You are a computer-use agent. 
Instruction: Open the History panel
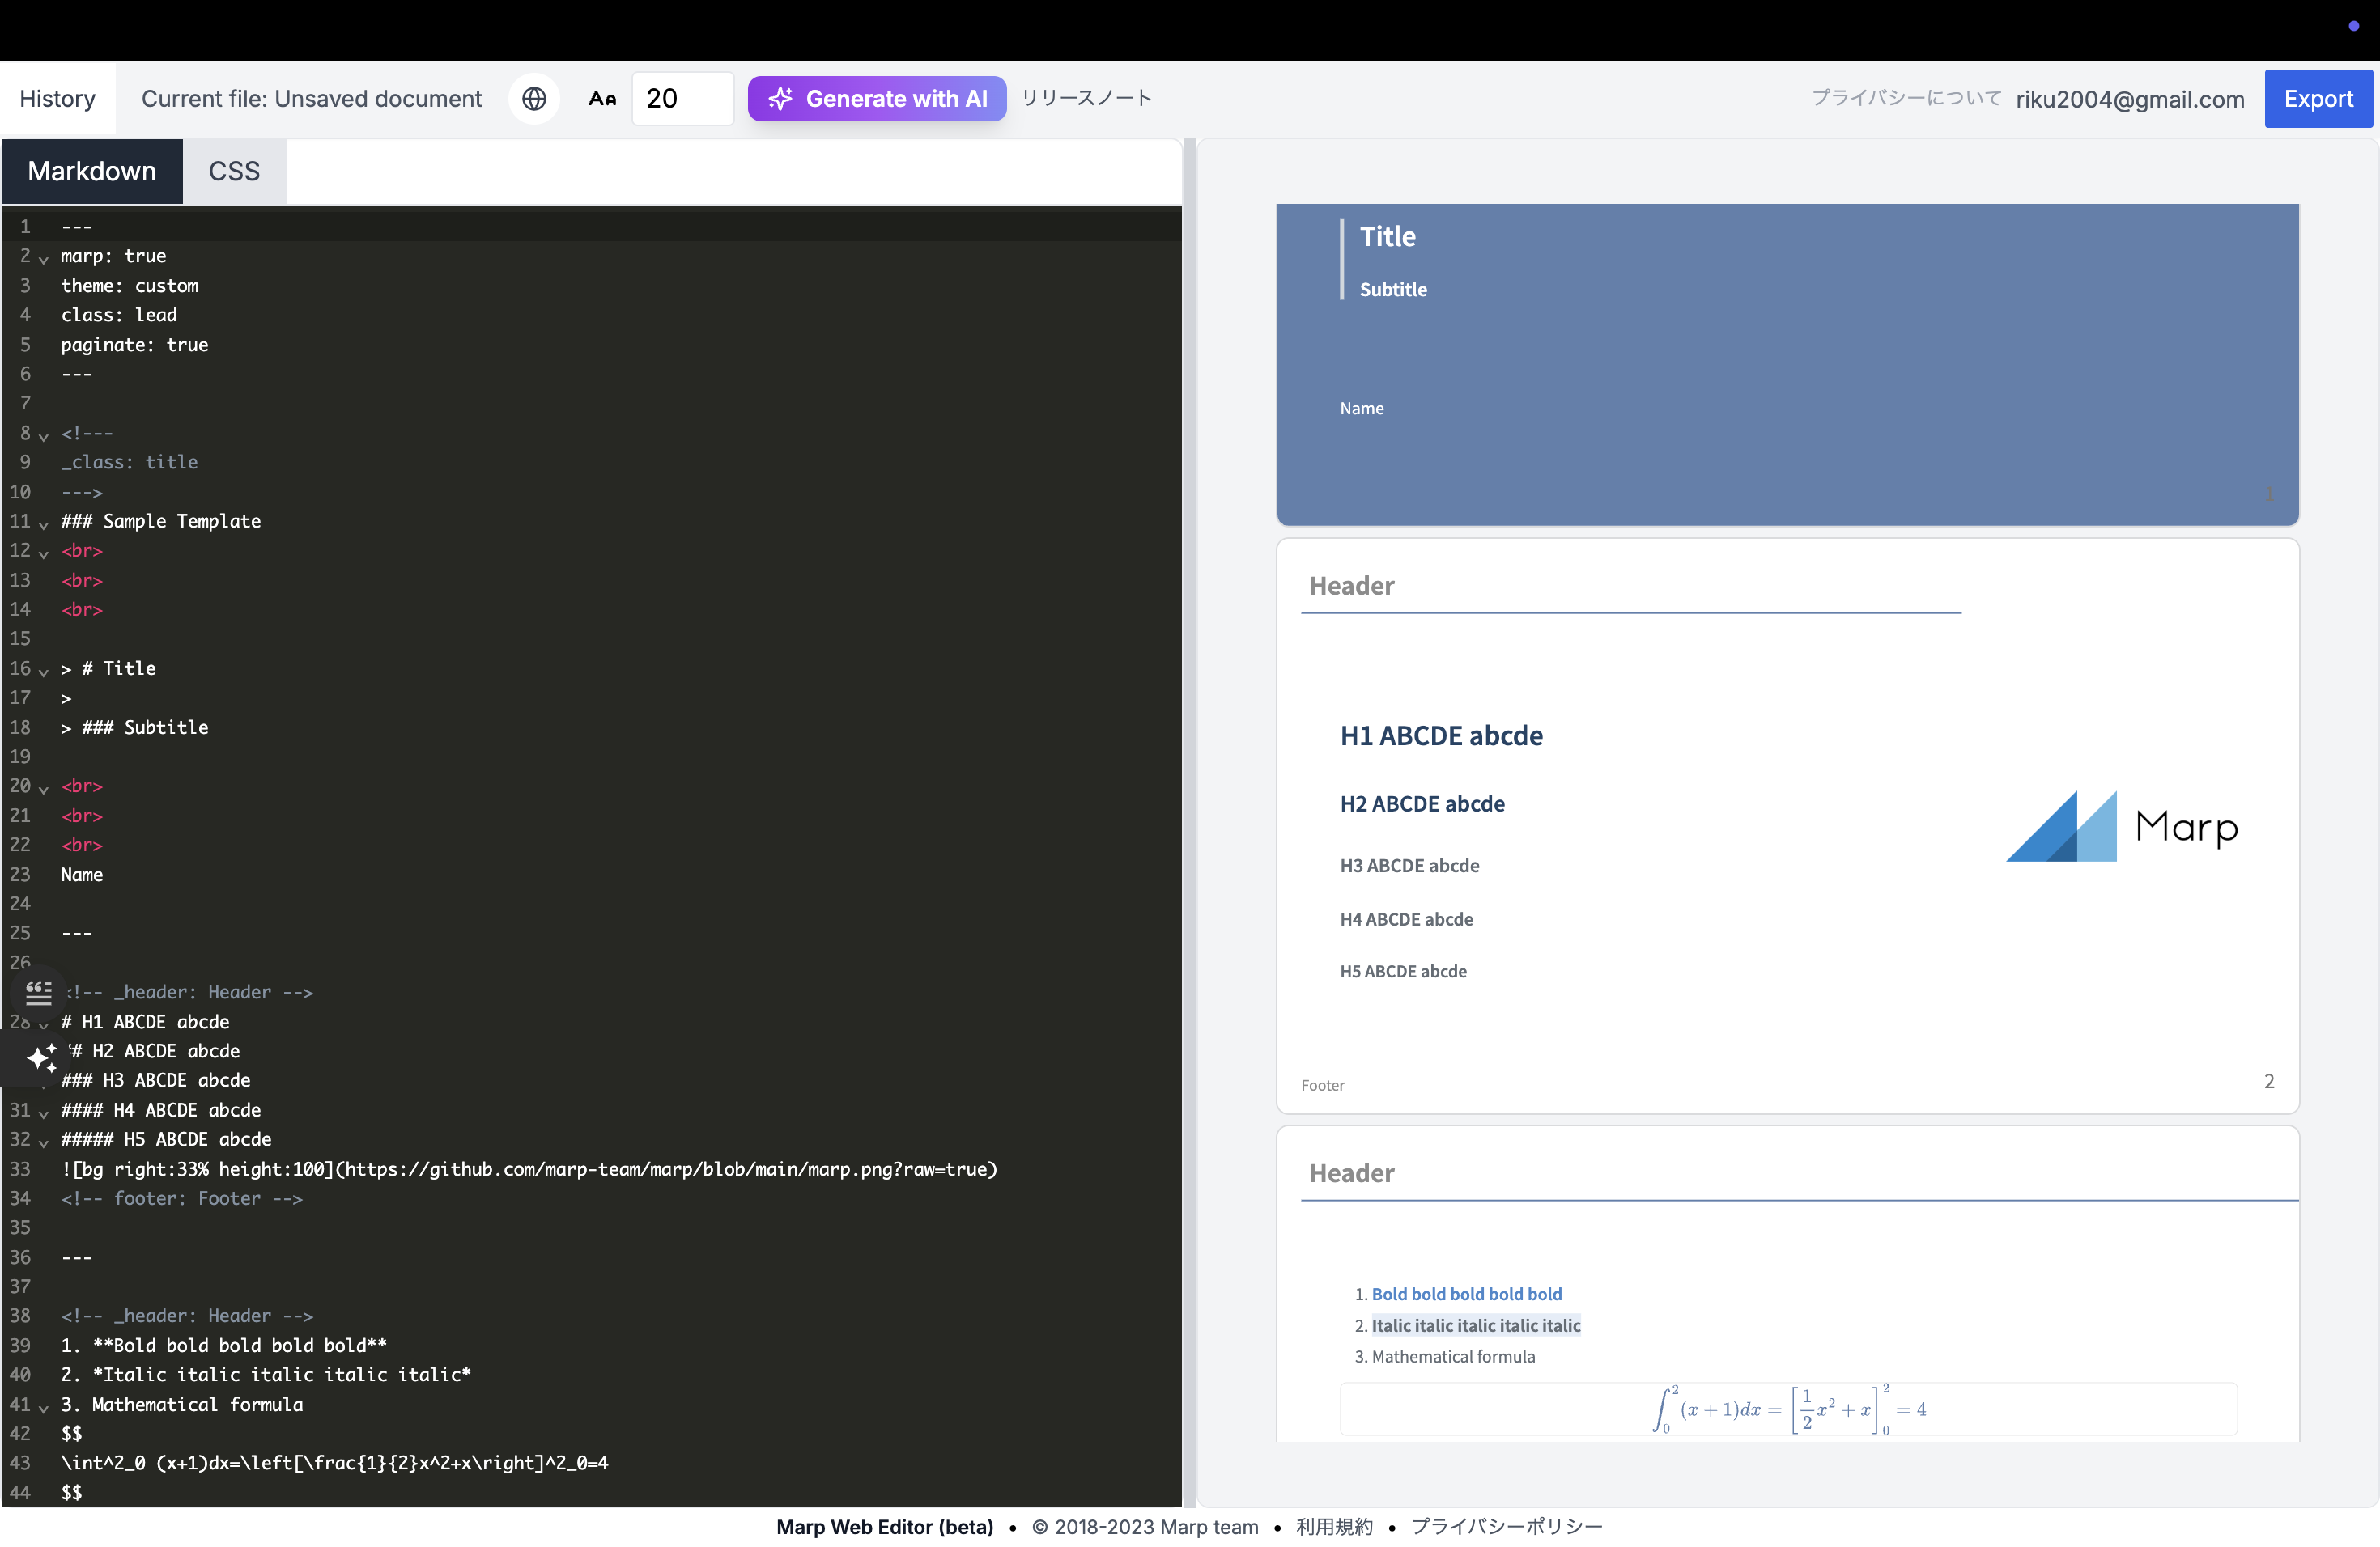coord(58,98)
